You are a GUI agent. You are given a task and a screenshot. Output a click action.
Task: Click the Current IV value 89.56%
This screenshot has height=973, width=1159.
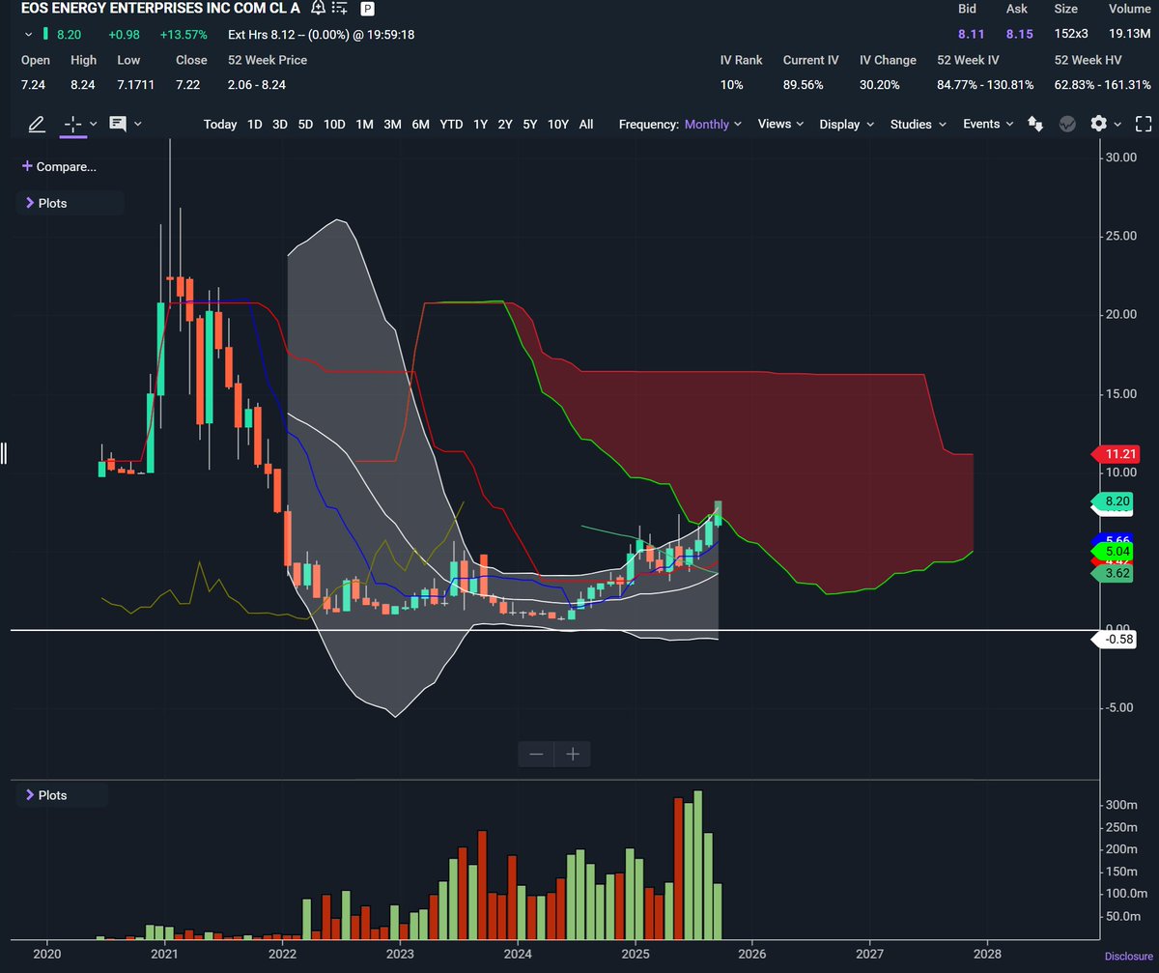pos(803,84)
